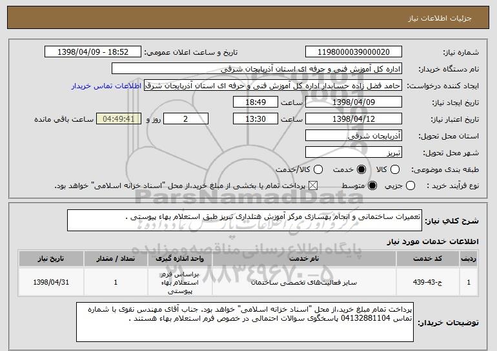497x351 pixels.
Task: Click unit cell براساس فرم استعلام بهاء پیوستی
Action: click(x=179, y=282)
